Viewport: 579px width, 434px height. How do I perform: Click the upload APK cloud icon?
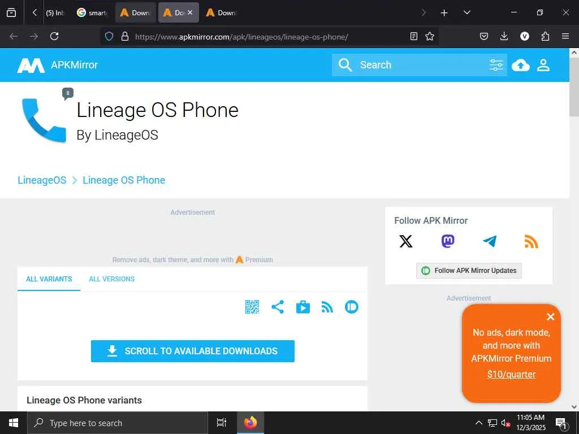tap(521, 65)
